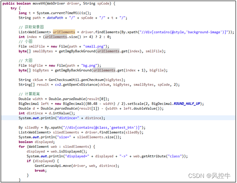Click the italic dataPath variable
This screenshot has width=237, height=183.
click(55, 18)
